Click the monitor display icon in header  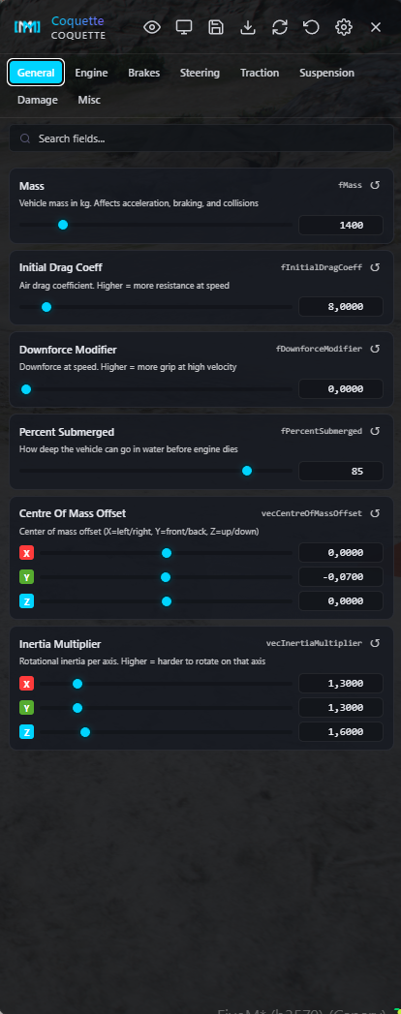point(184,27)
